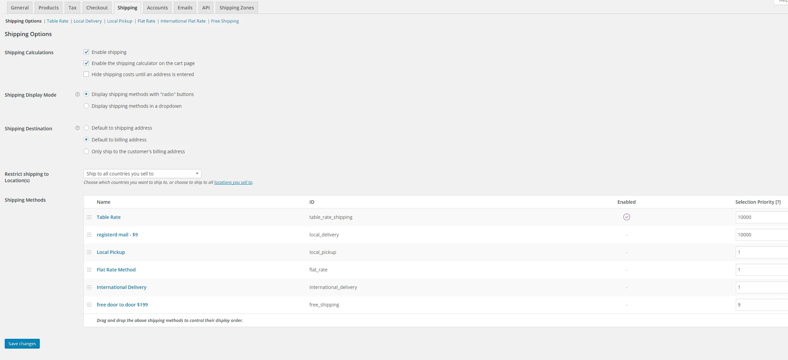Click the Save changes button
This screenshot has width=788, height=360.
click(x=22, y=343)
